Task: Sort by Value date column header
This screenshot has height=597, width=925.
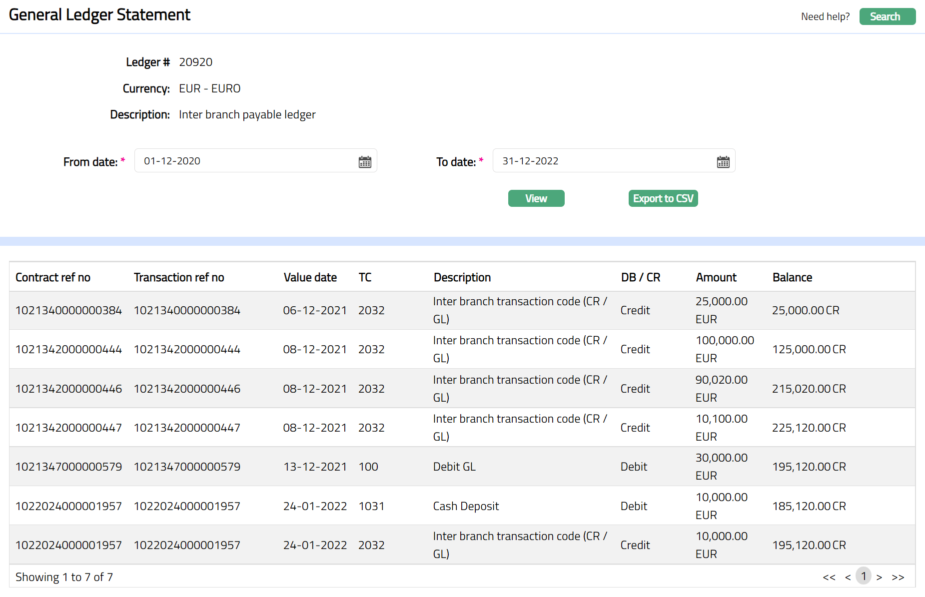Action: 310,277
